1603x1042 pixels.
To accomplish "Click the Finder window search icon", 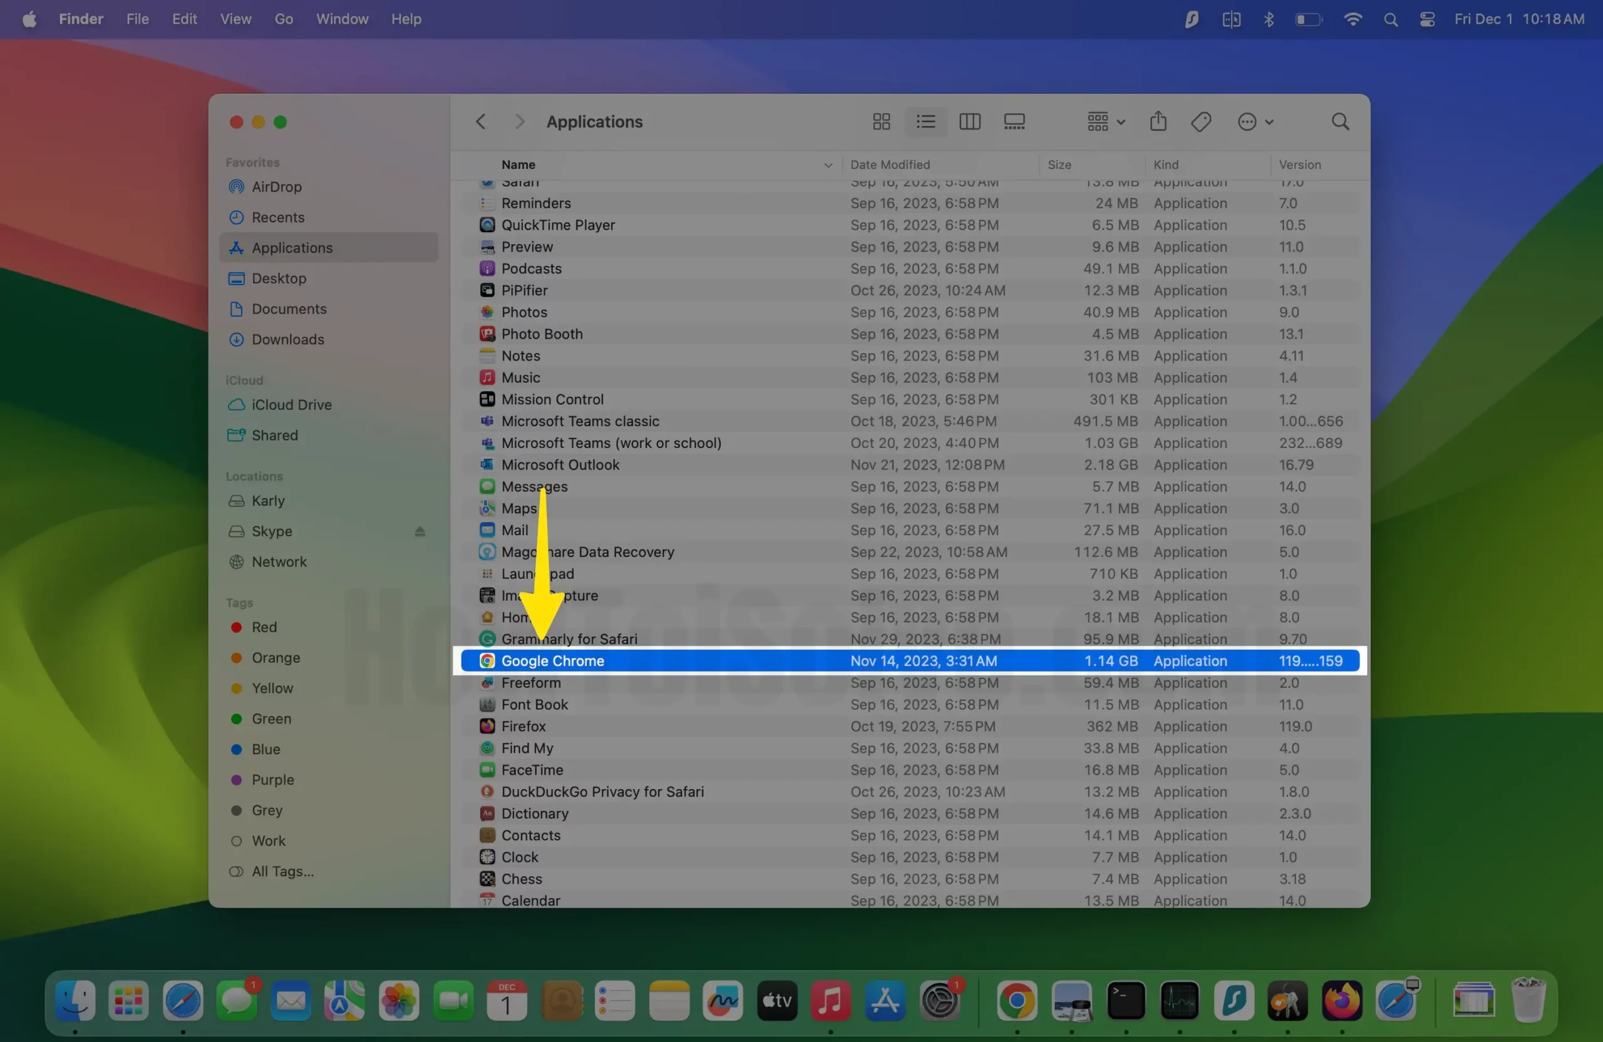I will [x=1339, y=122].
